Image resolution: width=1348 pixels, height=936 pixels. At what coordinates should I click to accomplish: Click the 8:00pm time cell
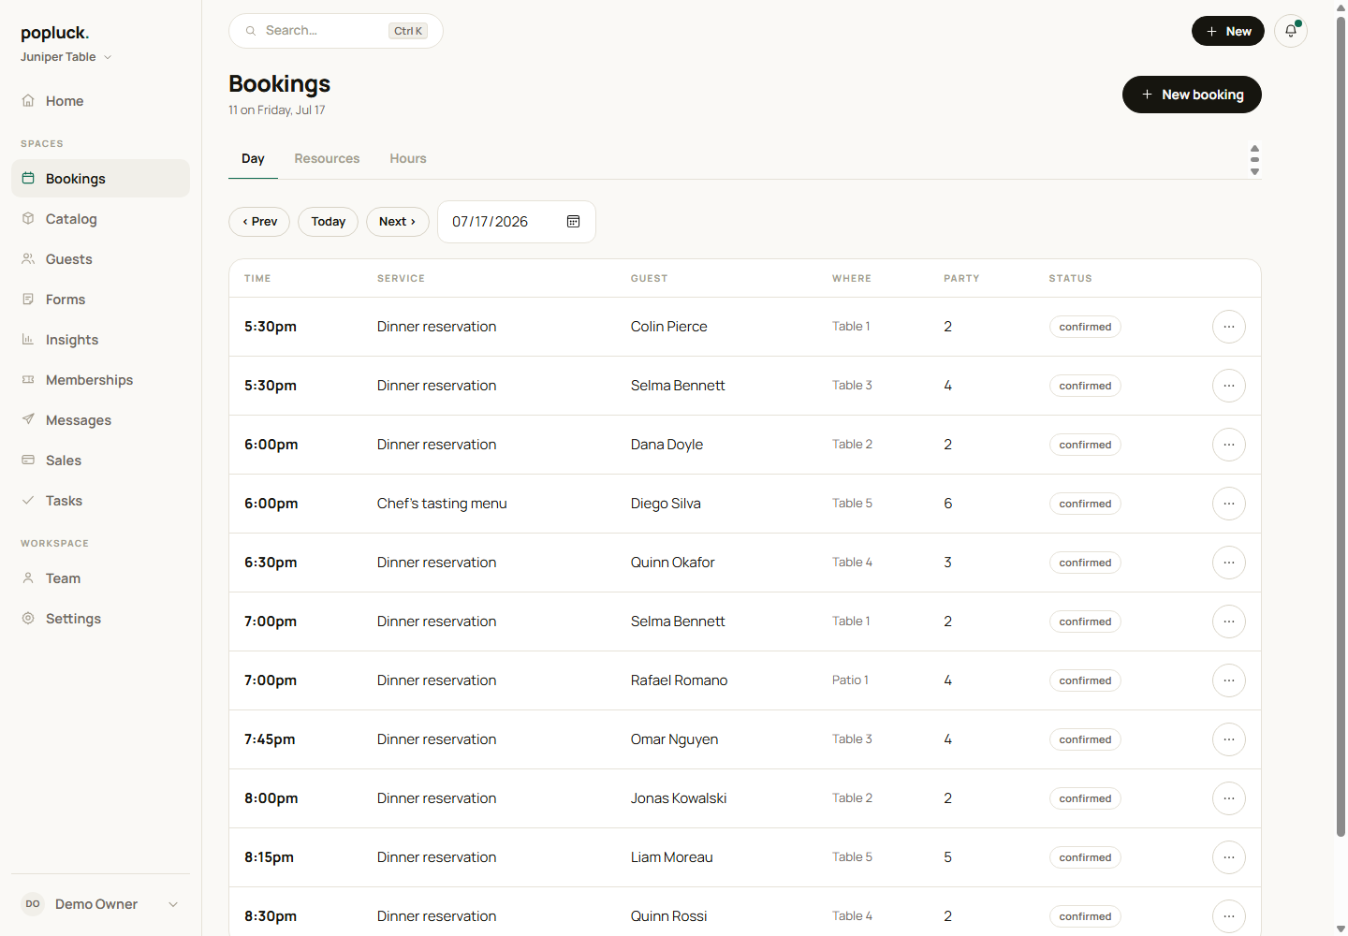pyautogui.click(x=271, y=798)
